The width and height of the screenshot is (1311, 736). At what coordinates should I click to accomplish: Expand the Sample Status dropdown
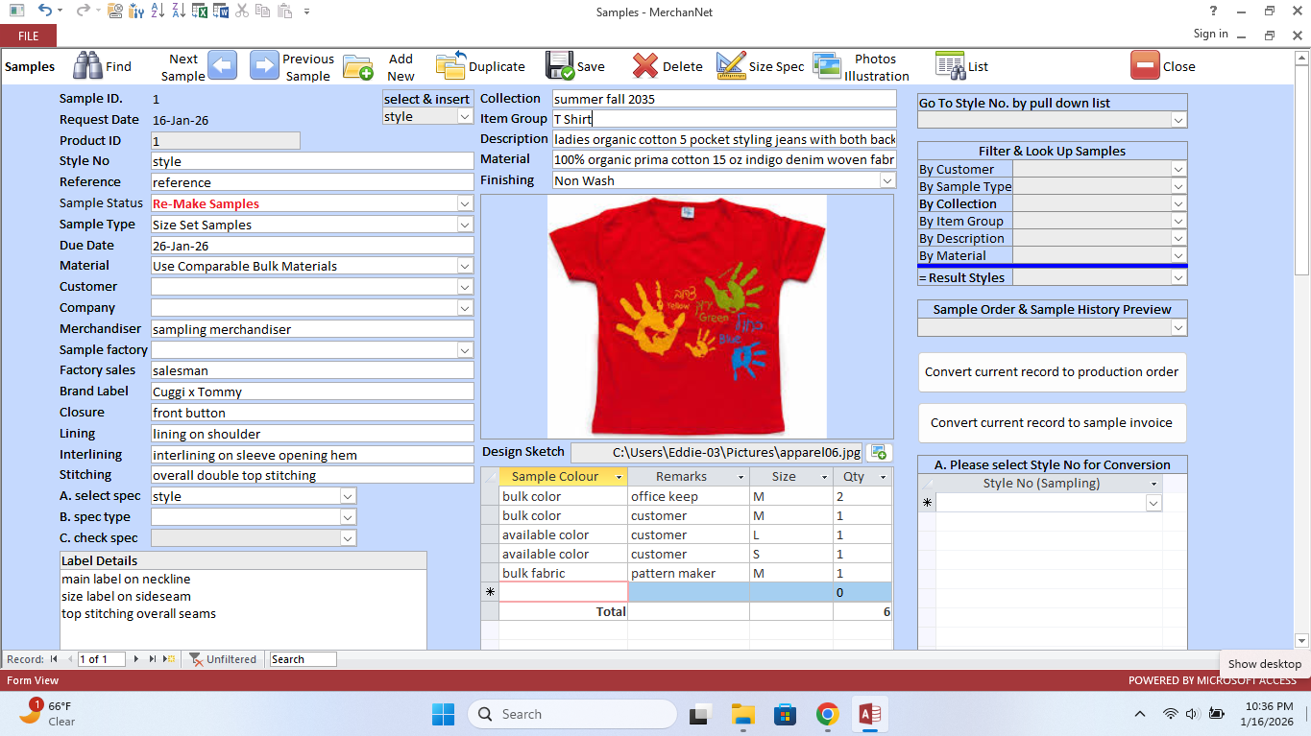tap(465, 203)
